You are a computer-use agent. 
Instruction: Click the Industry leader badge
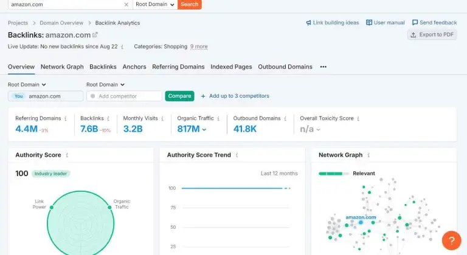tap(50, 174)
